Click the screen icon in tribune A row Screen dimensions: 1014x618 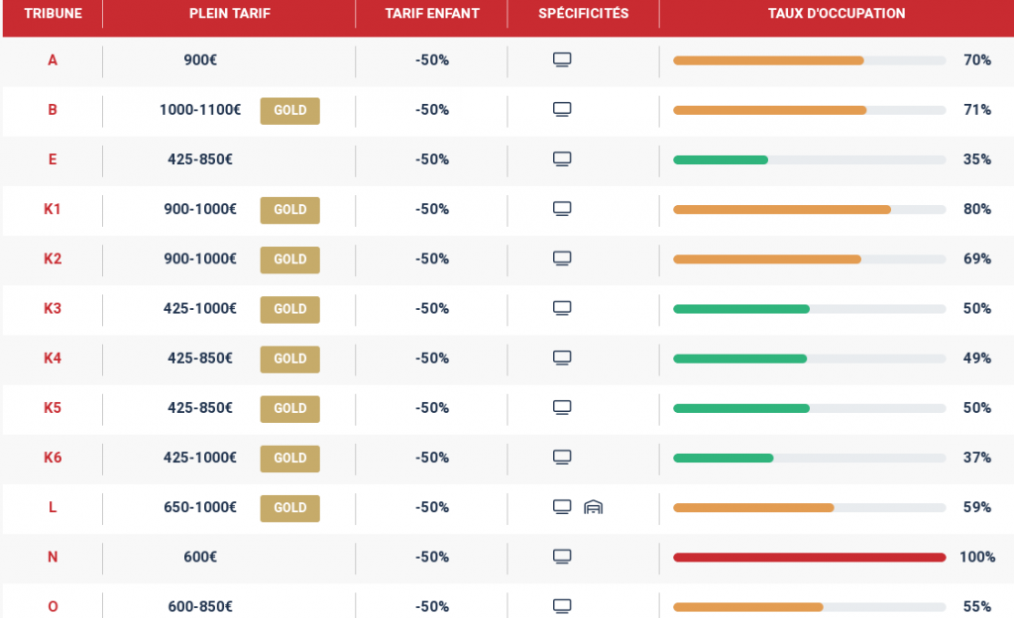[x=562, y=60]
